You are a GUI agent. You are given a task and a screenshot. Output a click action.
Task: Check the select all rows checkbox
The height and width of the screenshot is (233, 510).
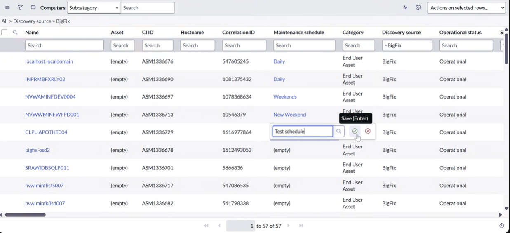point(5,32)
